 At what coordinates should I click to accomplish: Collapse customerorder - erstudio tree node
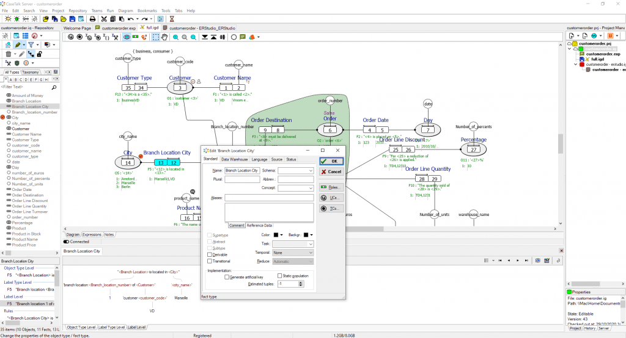click(x=575, y=64)
